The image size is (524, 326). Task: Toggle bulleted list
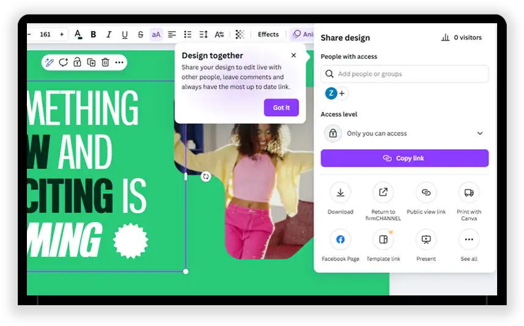[188, 34]
